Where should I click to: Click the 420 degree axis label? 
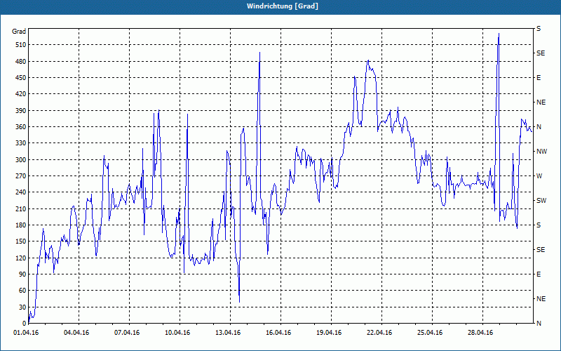[x=21, y=94]
